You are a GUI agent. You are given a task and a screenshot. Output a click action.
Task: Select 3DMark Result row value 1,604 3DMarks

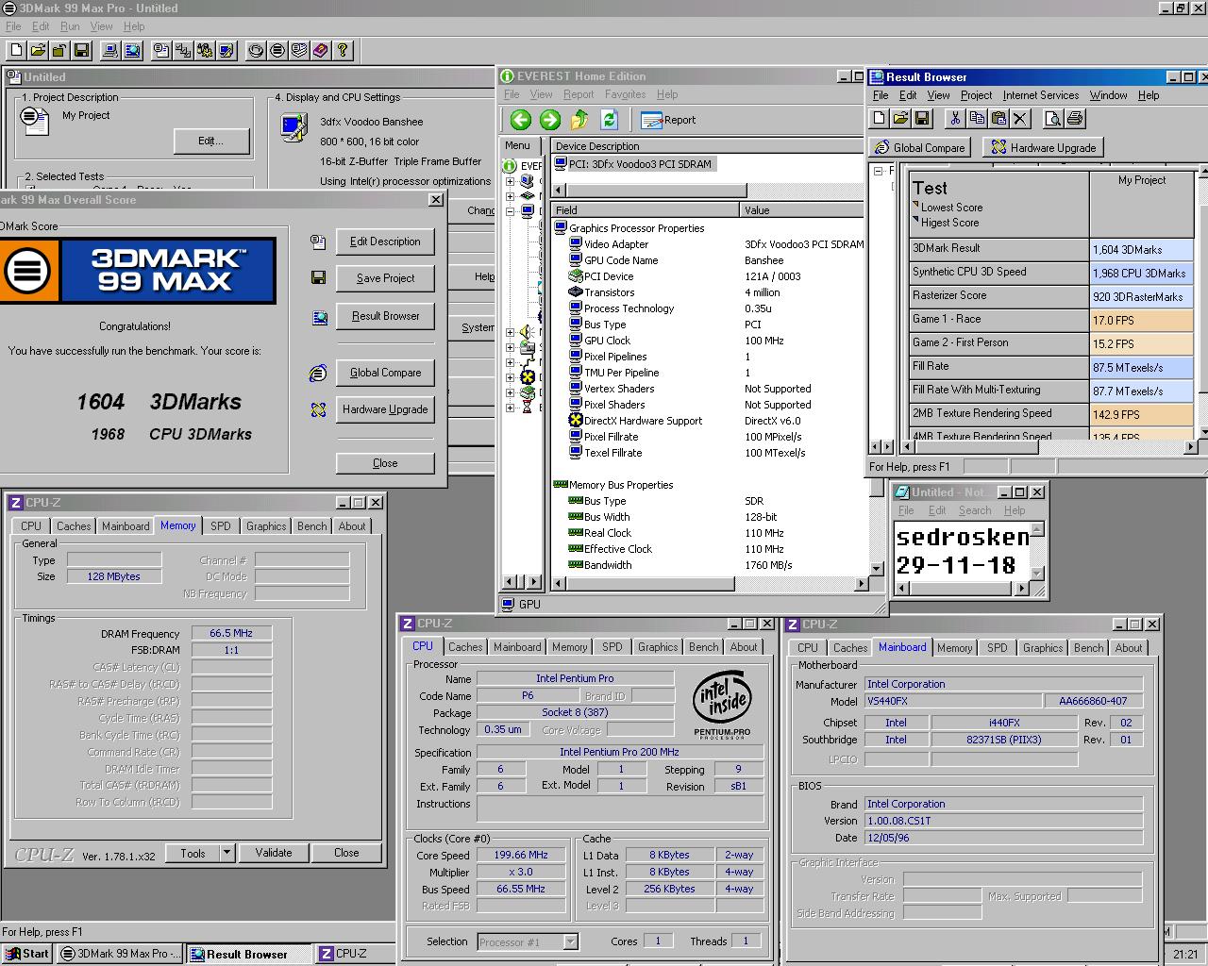click(1142, 249)
